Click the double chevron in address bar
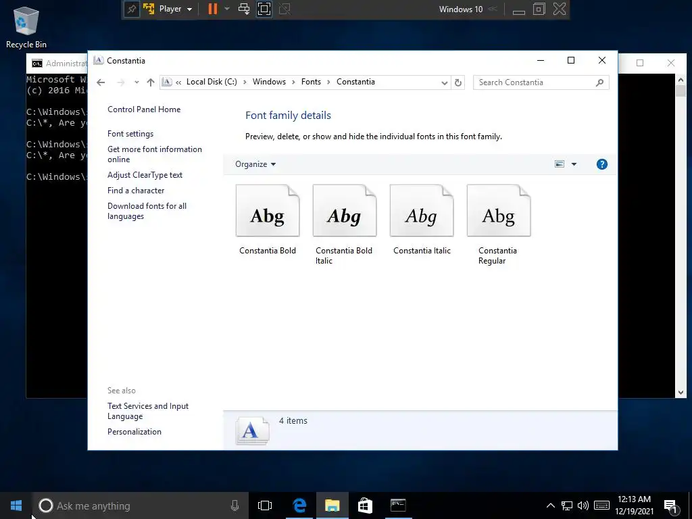Image resolution: width=692 pixels, height=519 pixels. click(178, 82)
